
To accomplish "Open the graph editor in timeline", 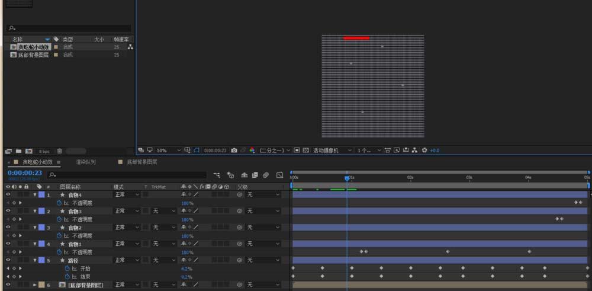I will [x=279, y=175].
